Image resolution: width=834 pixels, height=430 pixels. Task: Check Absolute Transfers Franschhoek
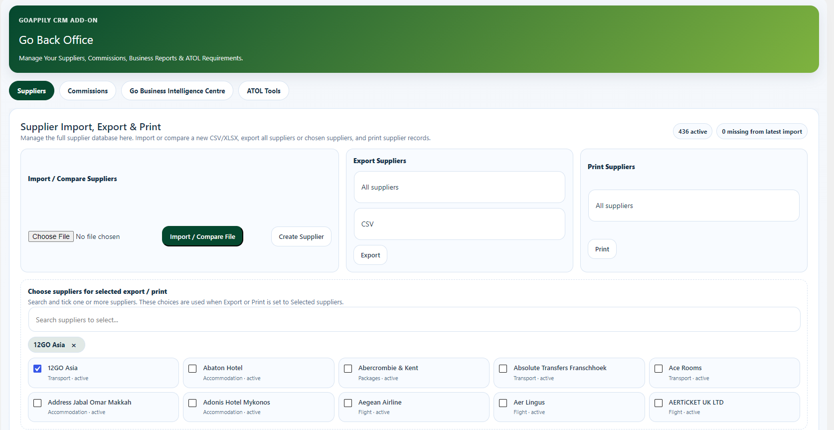[x=503, y=369]
